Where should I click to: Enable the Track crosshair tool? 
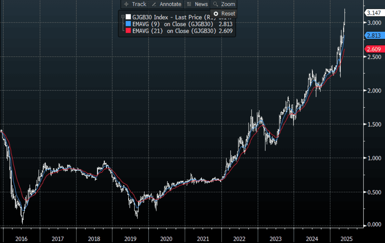[x=135, y=4]
